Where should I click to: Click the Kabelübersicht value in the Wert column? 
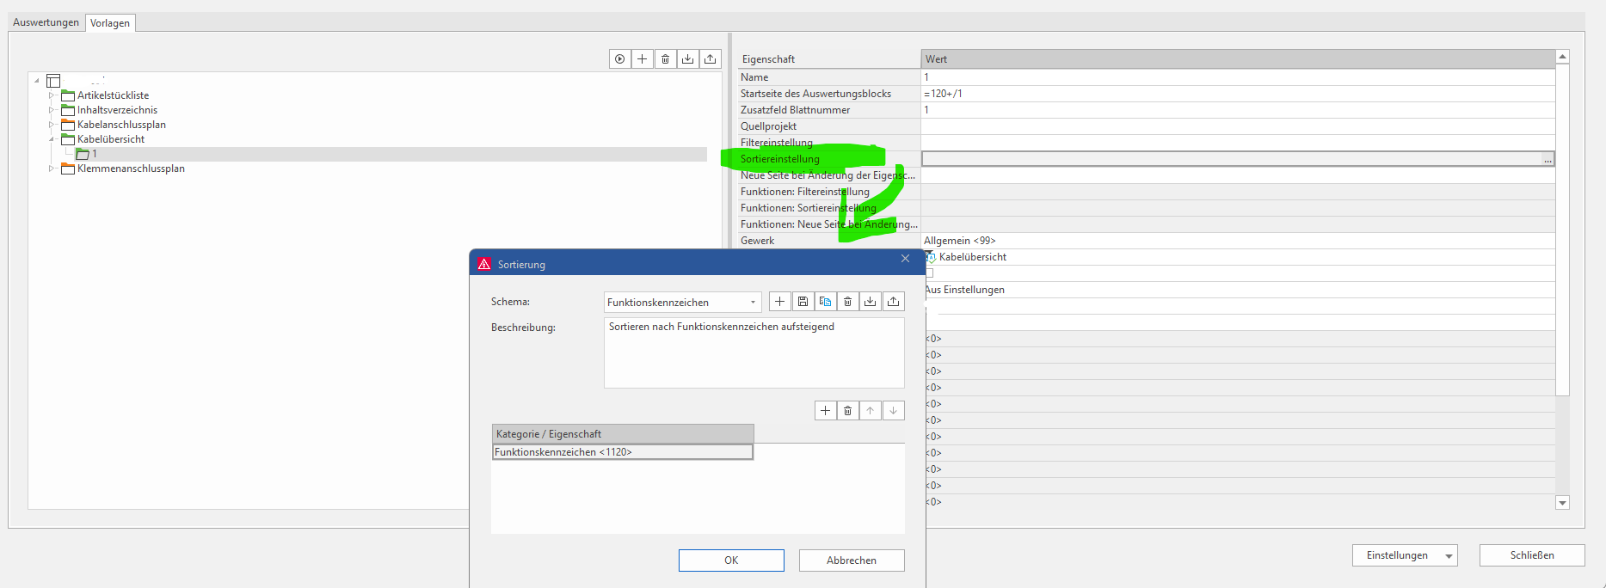pyautogui.click(x=973, y=257)
